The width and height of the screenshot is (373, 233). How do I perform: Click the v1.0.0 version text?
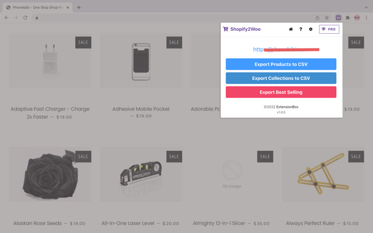281,112
